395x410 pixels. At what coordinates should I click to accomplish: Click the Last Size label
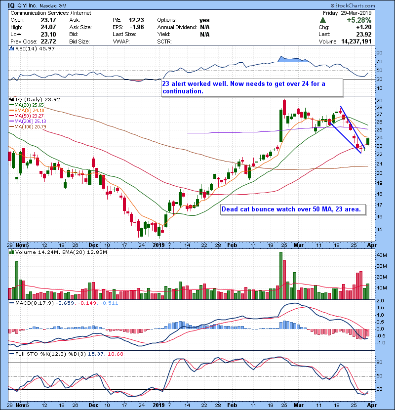pyautogui.click(x=124, y=34)
